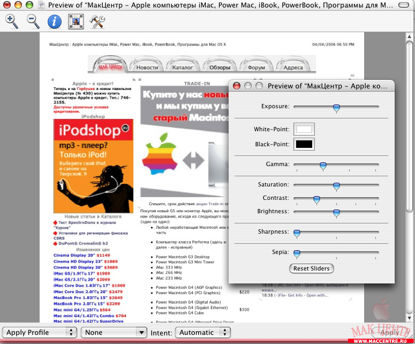The height and width of the screenshot is (344, 415).
Task: Click the Saturation slider thumb
Action: (x=336, y=186)
